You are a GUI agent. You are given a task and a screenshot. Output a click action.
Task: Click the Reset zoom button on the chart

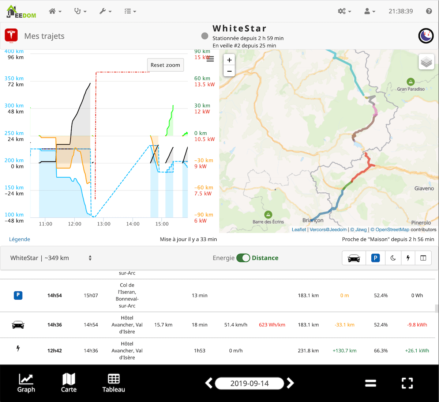tap(165, 65)
